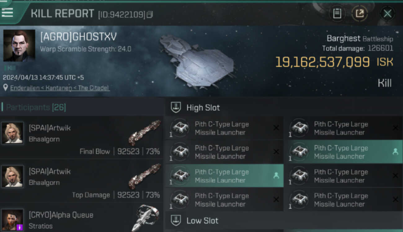Click Stratios ship icon of Alpha Queue

(147, 218)
